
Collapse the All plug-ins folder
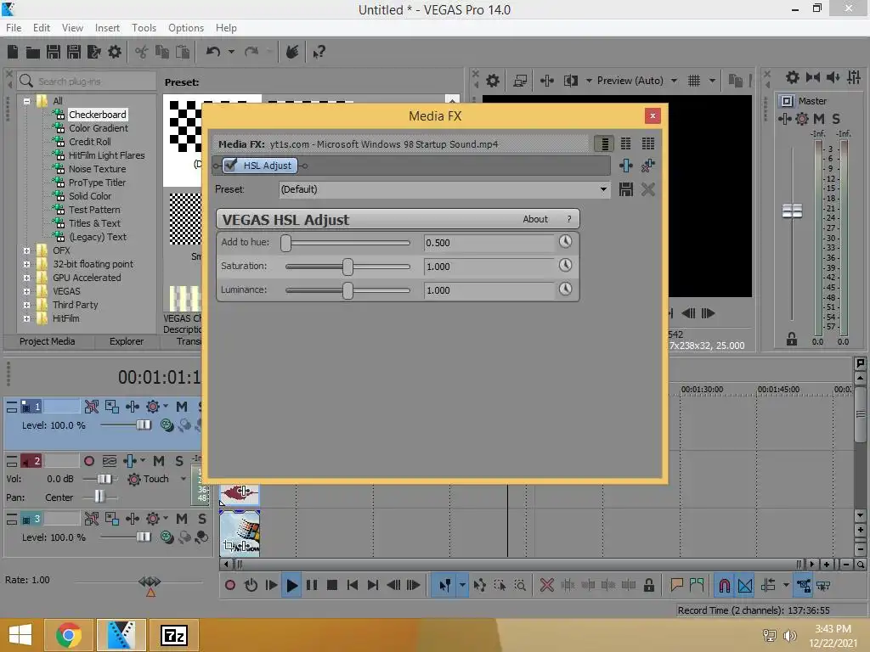26,101
